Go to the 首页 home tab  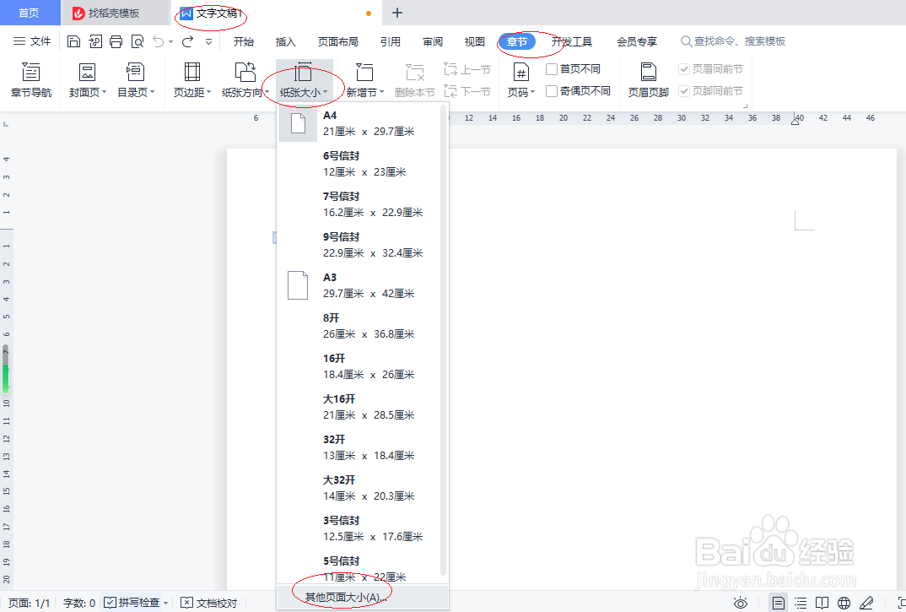(x=29, y=13)
